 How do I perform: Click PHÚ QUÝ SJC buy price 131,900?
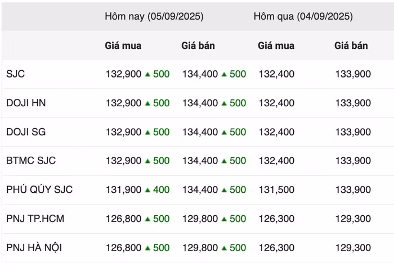123,190
